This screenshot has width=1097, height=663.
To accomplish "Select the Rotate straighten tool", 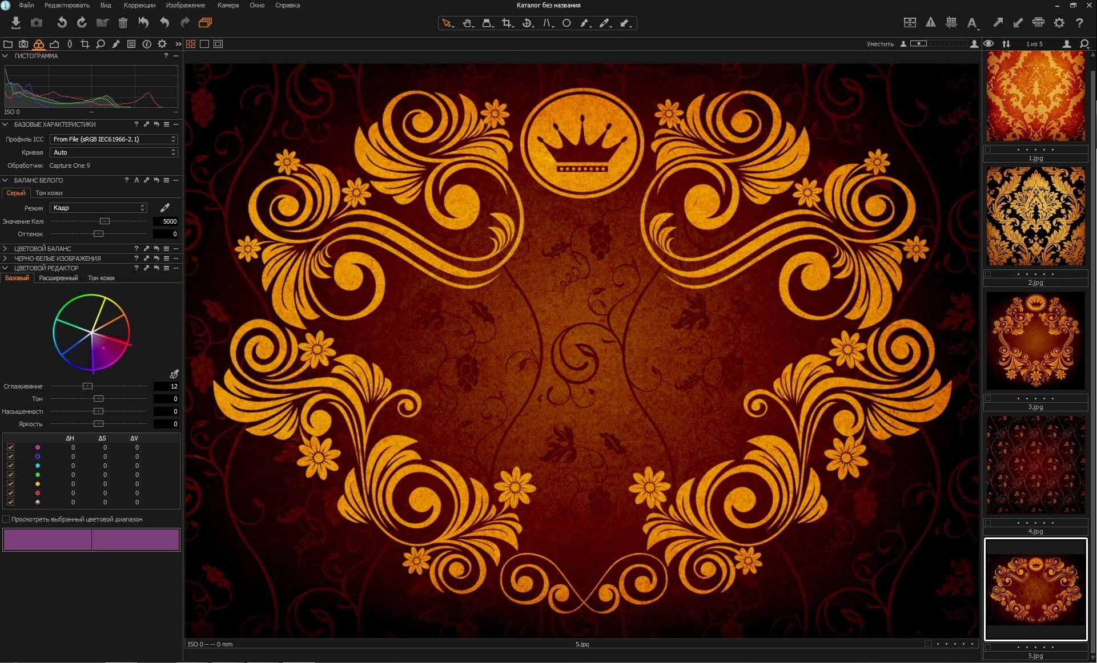I will (527, 23).
